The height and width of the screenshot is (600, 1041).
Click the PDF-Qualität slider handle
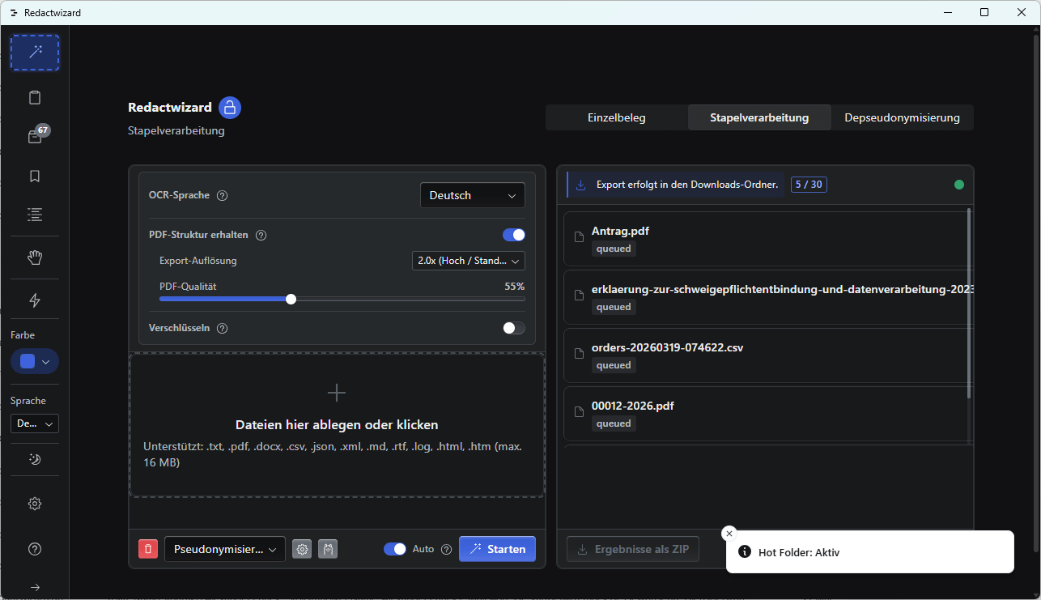coord(291,299)
